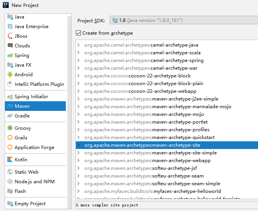
Task: Click the Android robot icon
Action: pos(10,74)
